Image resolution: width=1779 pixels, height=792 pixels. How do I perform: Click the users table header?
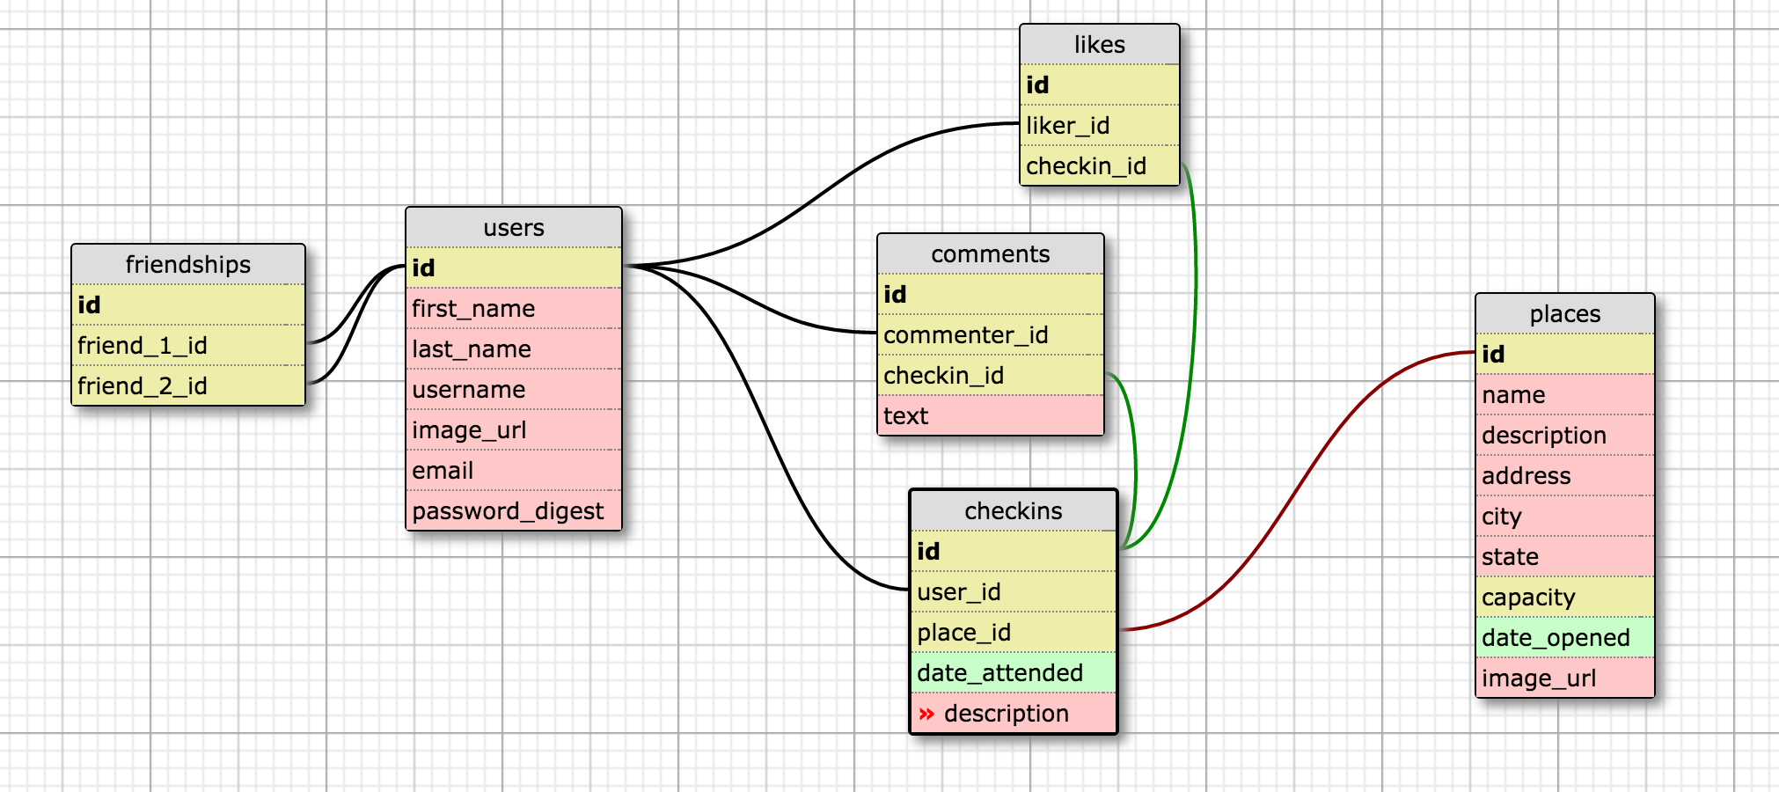(514, 228)
